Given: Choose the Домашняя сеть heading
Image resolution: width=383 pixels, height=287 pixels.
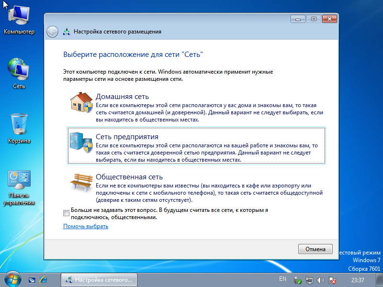Looking at the screenshot, I should 119,97.
